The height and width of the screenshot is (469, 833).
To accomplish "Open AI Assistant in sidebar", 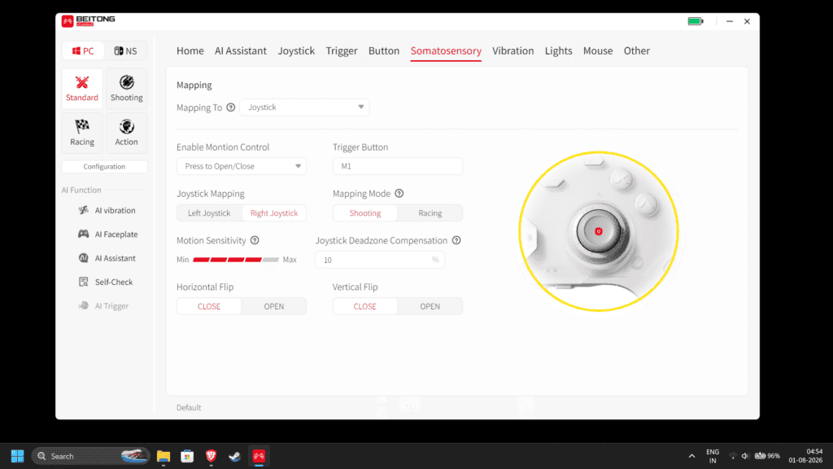I will tap(107, 258).
